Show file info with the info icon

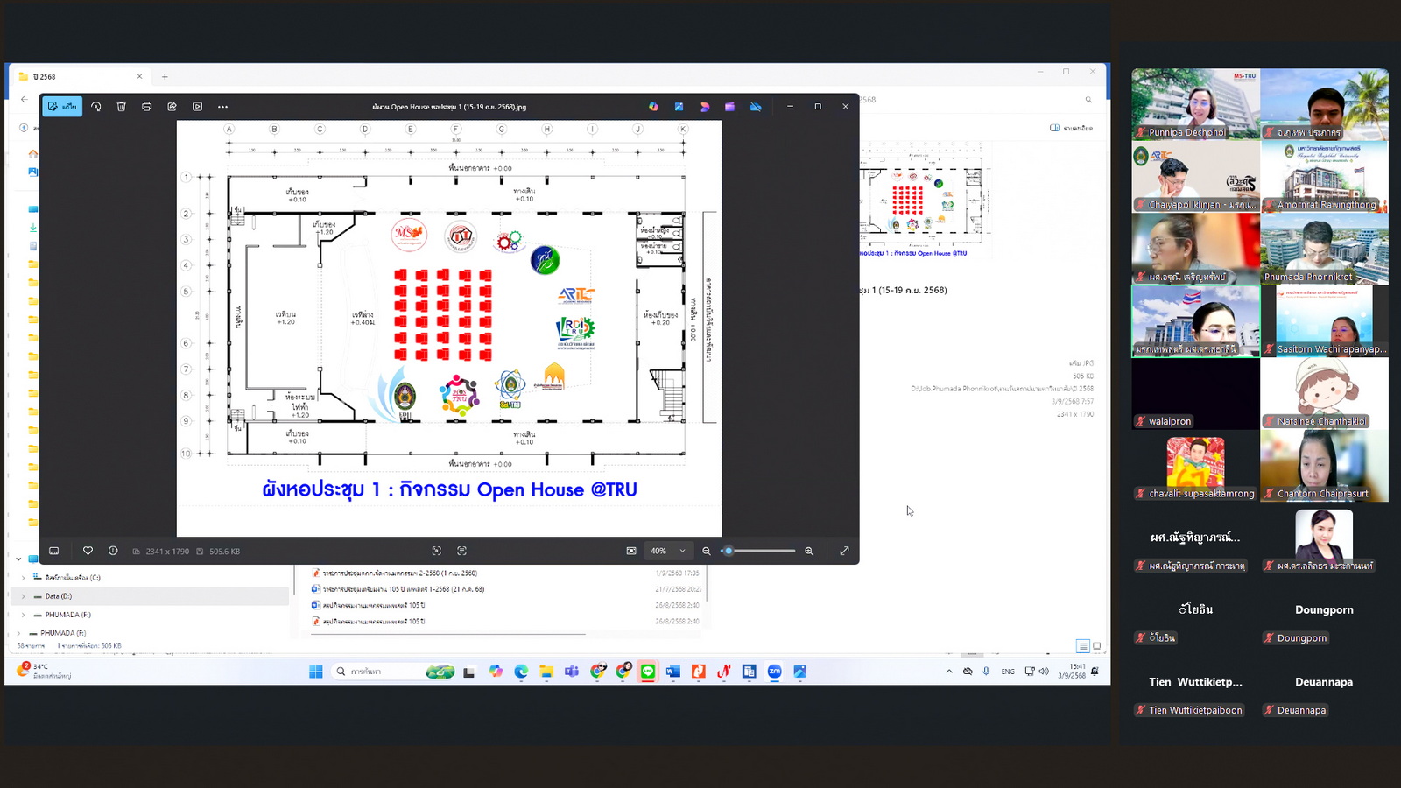(x=113, y=551)
